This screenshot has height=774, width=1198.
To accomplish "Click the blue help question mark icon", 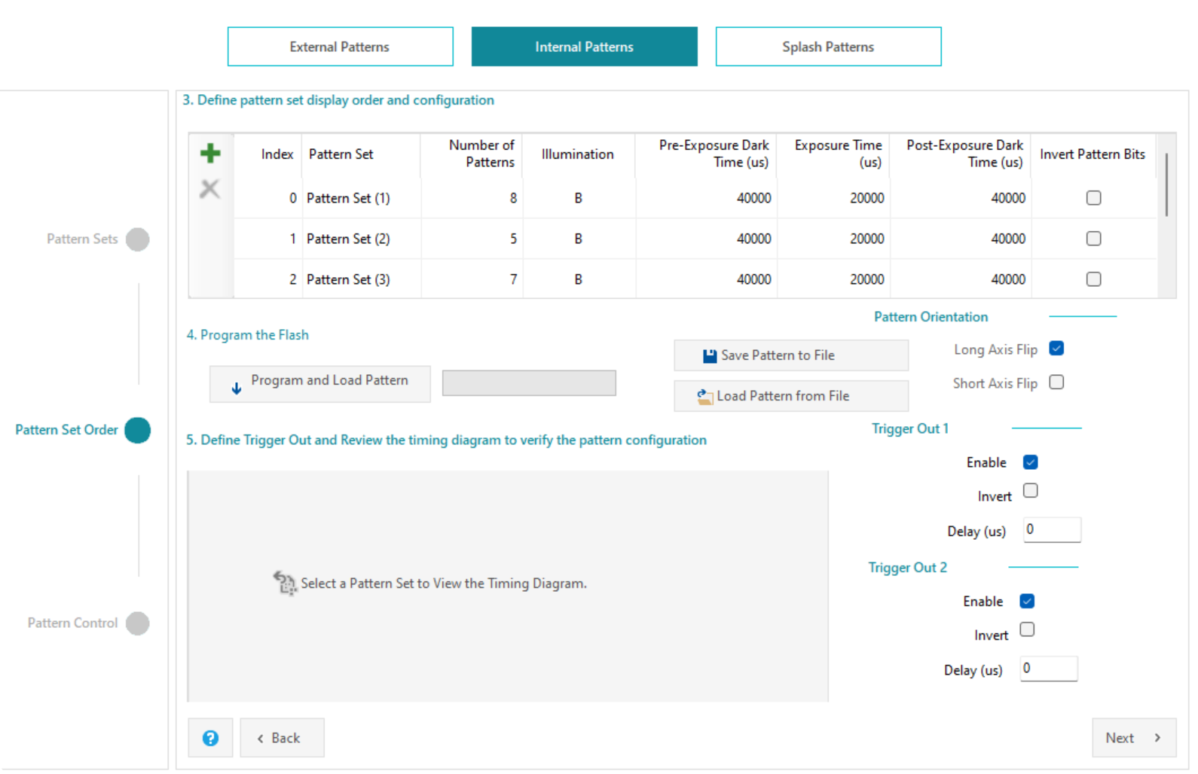I will (x=210, y=738).
